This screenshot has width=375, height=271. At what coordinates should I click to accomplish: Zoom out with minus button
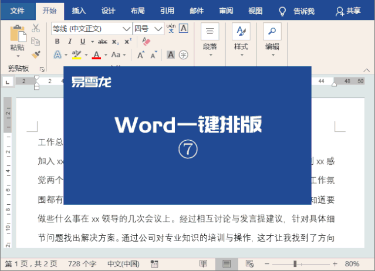267,264
